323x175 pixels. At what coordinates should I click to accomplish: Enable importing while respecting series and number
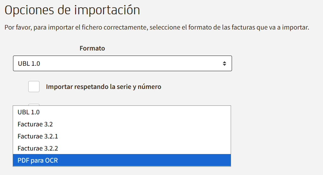tap(34, 86)
